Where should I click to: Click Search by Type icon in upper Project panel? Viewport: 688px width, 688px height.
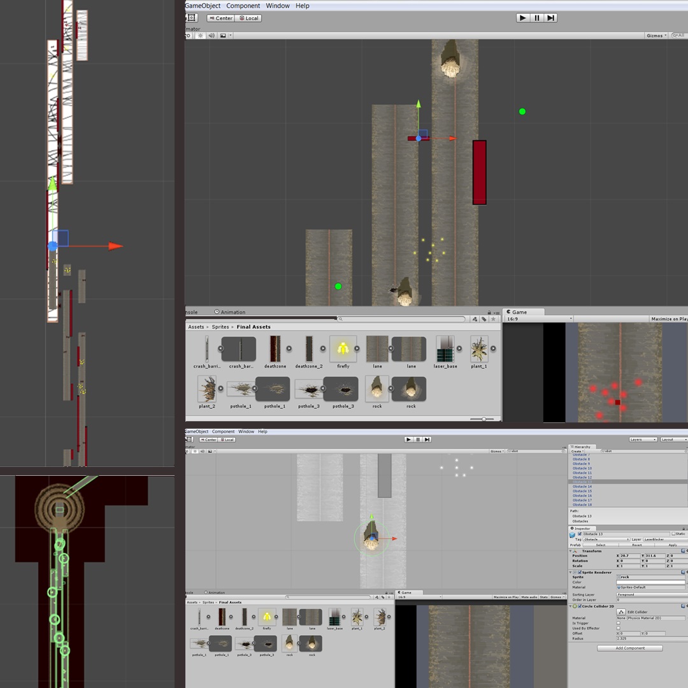(x=475, y=319)
